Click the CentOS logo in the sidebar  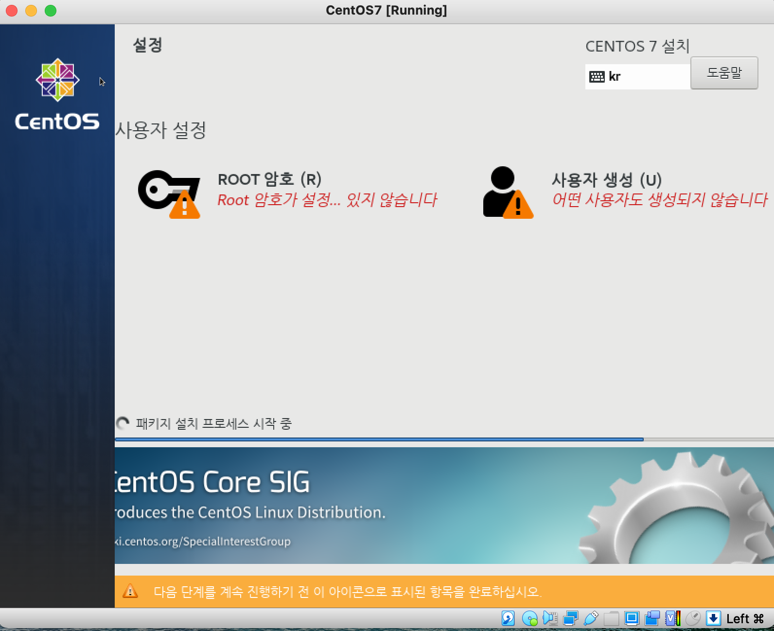(57, 94)
